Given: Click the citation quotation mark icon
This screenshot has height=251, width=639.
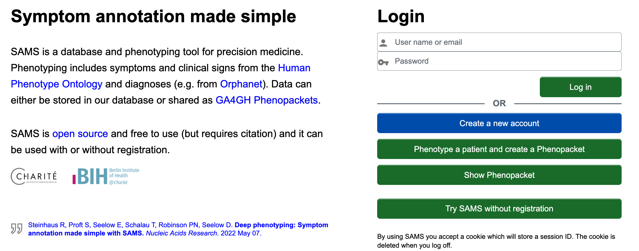Looking at the screenshot, I should [x=17, y=228].
